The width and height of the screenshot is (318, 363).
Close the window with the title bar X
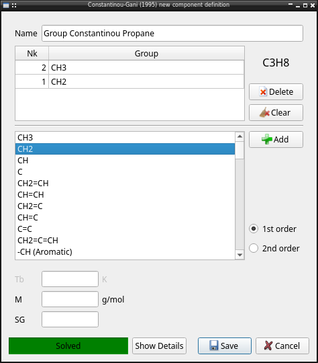pyautogui.click(x=313, y=5)
